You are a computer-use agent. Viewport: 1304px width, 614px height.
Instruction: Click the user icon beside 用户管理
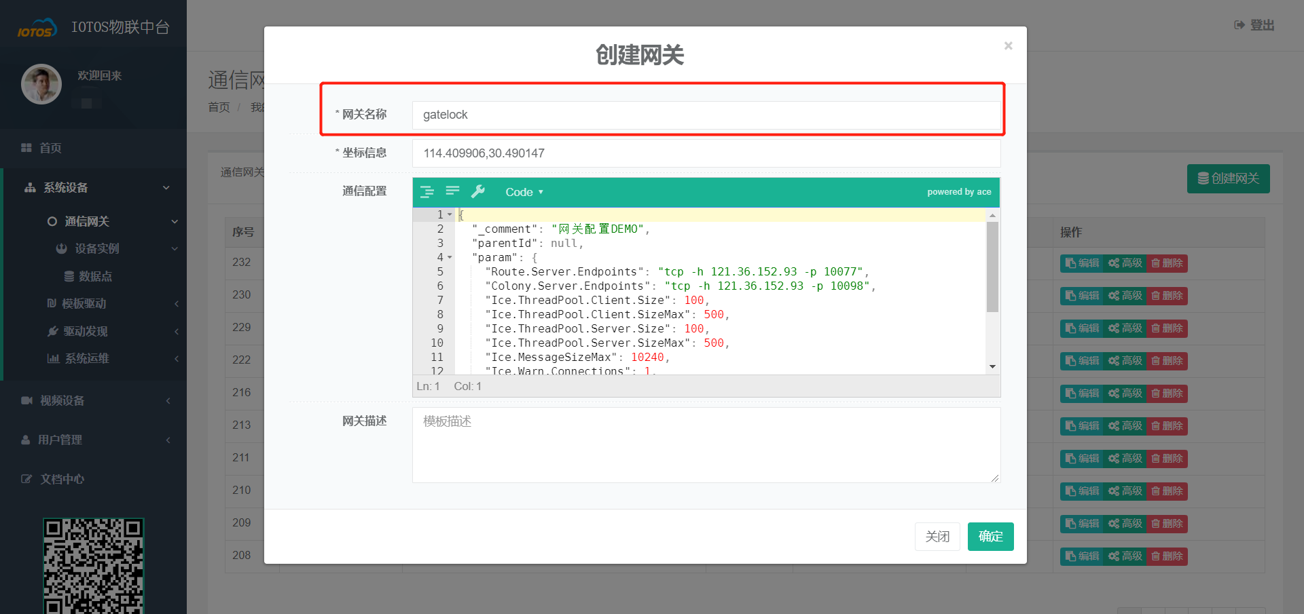[26, 440]
